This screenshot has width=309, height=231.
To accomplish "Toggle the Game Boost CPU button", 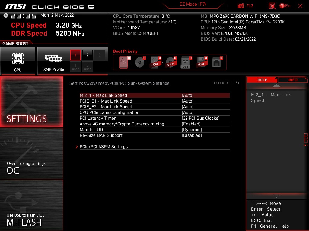I will pos(18,61).
